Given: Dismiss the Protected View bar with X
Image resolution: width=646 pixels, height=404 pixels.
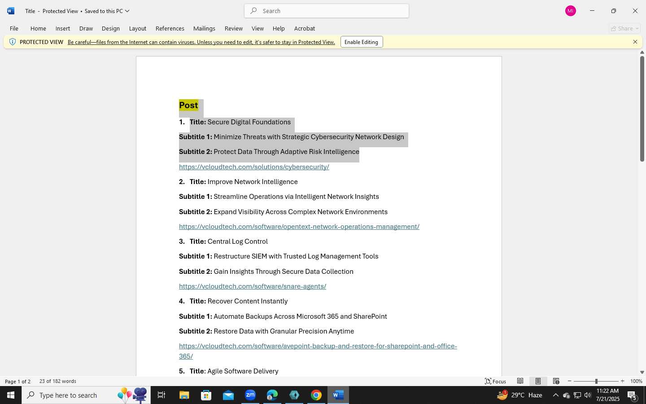Looking at the screenshot, I should pos(635,42).
